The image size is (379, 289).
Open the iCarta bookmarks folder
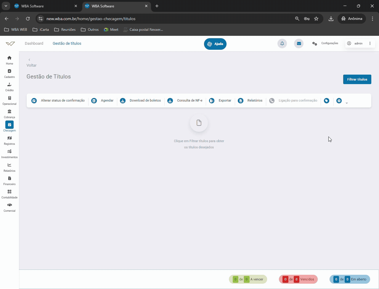(x=41, y=30)
